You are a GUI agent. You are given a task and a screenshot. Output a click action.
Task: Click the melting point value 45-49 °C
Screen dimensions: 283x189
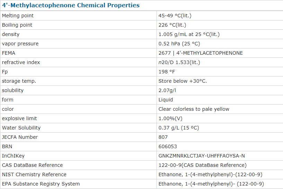click(x=175, y=16)
